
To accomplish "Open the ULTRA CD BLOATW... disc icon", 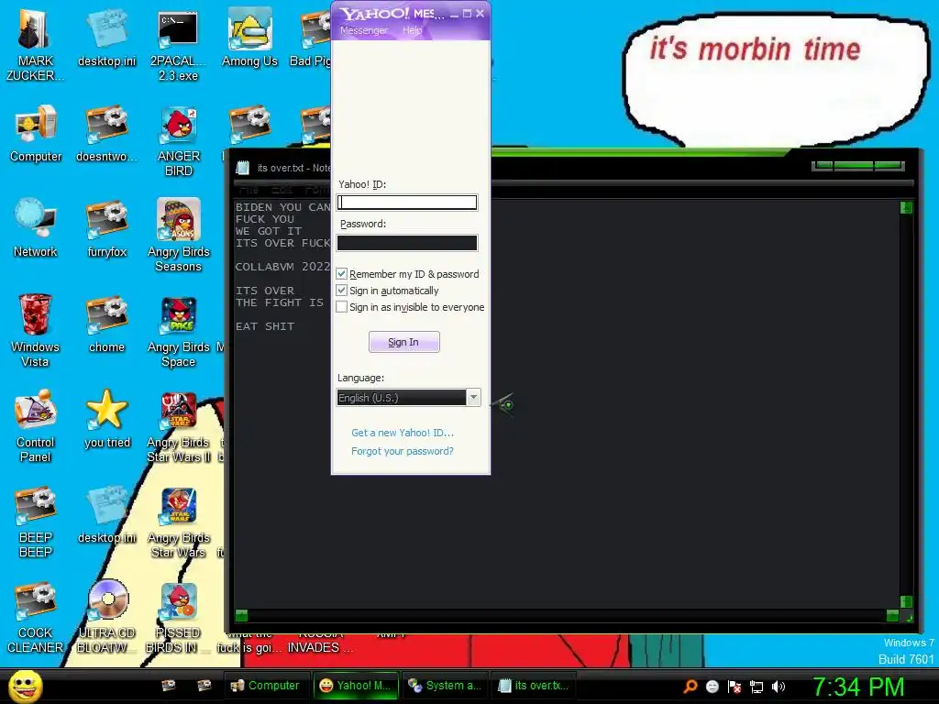I will pyautogui.click(x=107, y=617).
